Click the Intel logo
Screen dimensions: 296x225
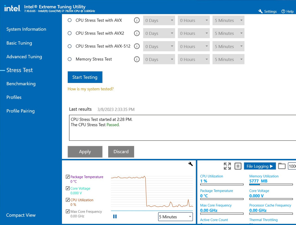click(12, 8)
